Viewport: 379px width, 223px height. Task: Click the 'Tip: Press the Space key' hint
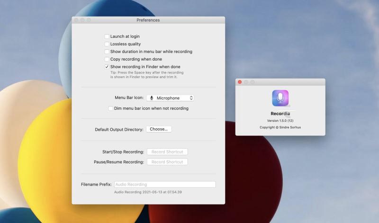[x=147, y=75]
